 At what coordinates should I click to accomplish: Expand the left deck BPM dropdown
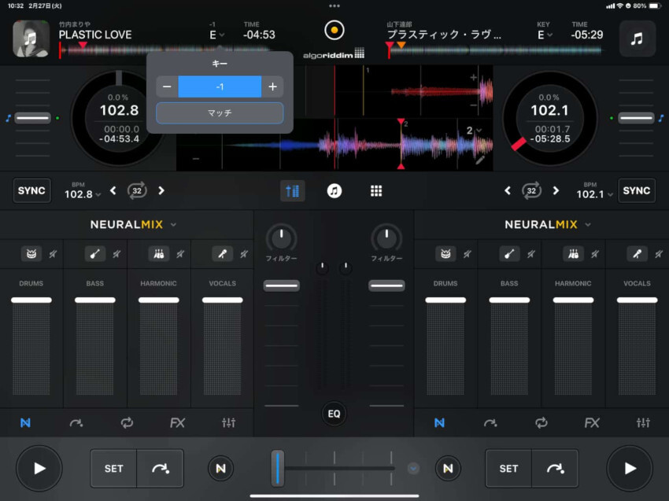click(81, 194)
